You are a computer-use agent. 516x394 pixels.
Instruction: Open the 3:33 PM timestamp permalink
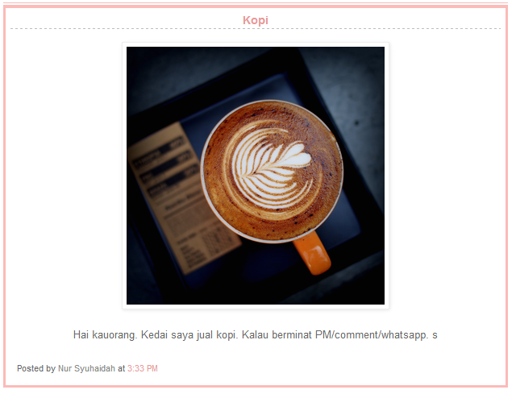coord(143,368)
